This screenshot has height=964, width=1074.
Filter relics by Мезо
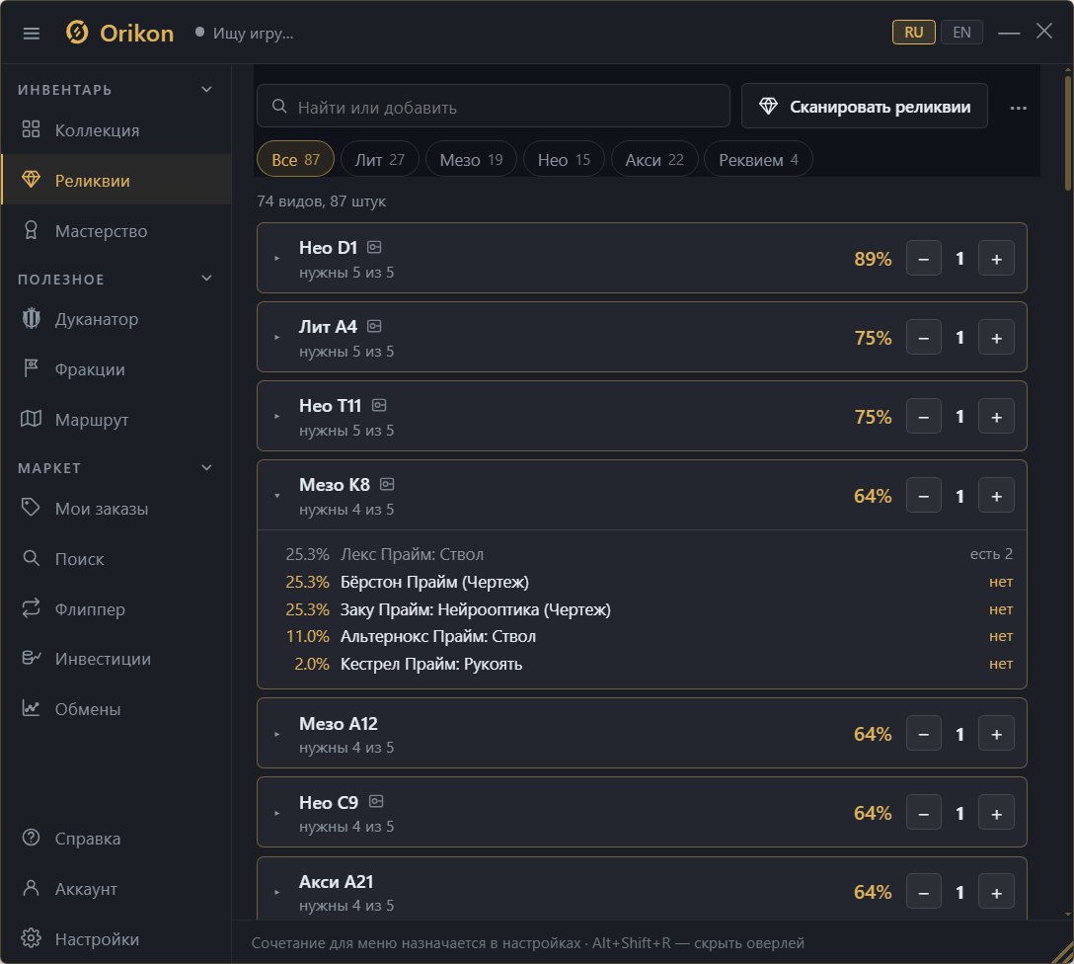pos(471,160)
